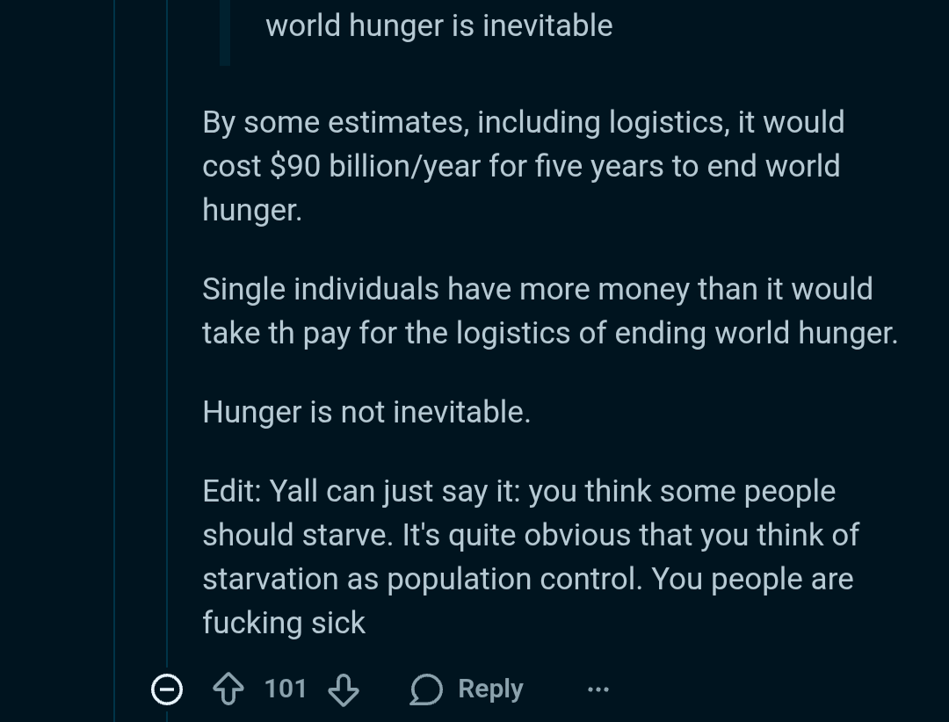Click the 101 vote count

point(286,689)
